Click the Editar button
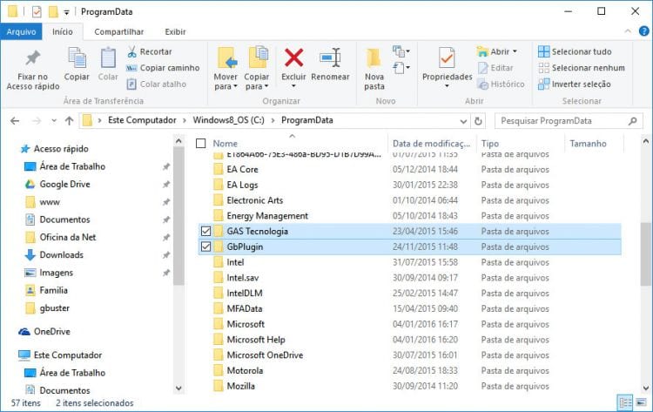This screenshot has width=653, height=412. 495,68
